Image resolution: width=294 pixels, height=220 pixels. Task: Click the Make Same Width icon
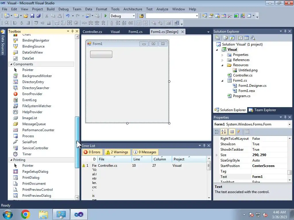coord(57,23)
